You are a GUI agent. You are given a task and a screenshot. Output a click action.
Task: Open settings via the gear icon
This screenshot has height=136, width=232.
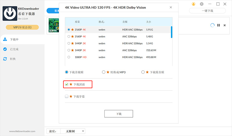[x=202, y=4]
